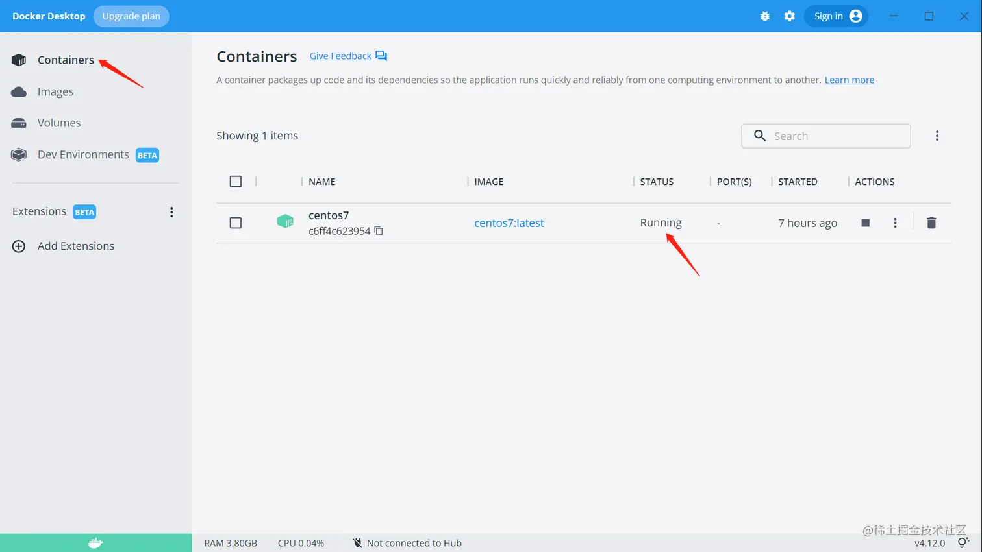The height and width of the screenshot is (552, 982).
Task: Open the Images section in the sidebar
Action: (x=55, y=92)
